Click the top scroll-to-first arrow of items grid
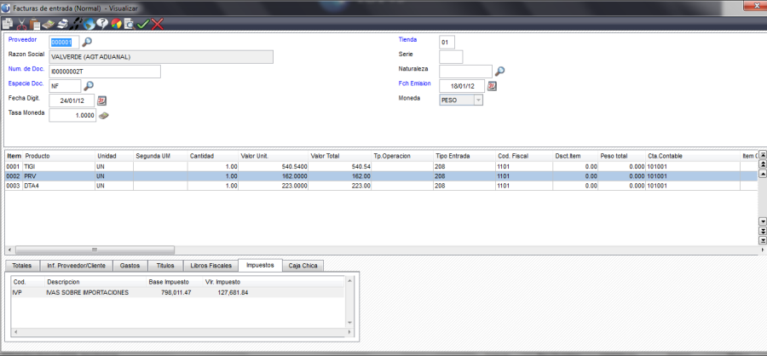This screenshot has width=767, height=356. coord(762,155)
